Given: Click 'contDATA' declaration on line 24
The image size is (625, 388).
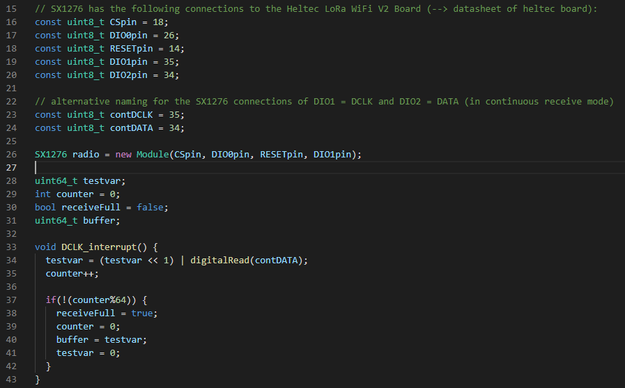Looking at the screenshot, I should [x=131, y=128].
